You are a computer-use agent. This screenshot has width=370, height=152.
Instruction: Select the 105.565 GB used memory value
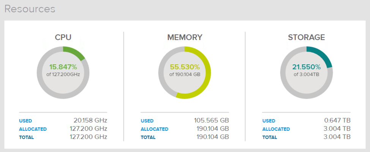tap(210, 121)
